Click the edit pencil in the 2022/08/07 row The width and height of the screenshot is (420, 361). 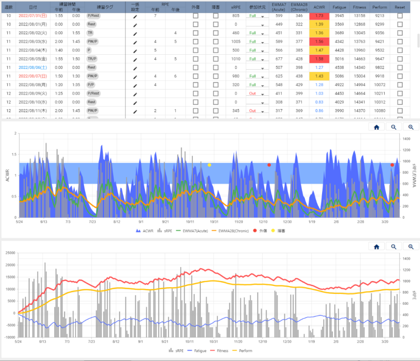point(135,76)
